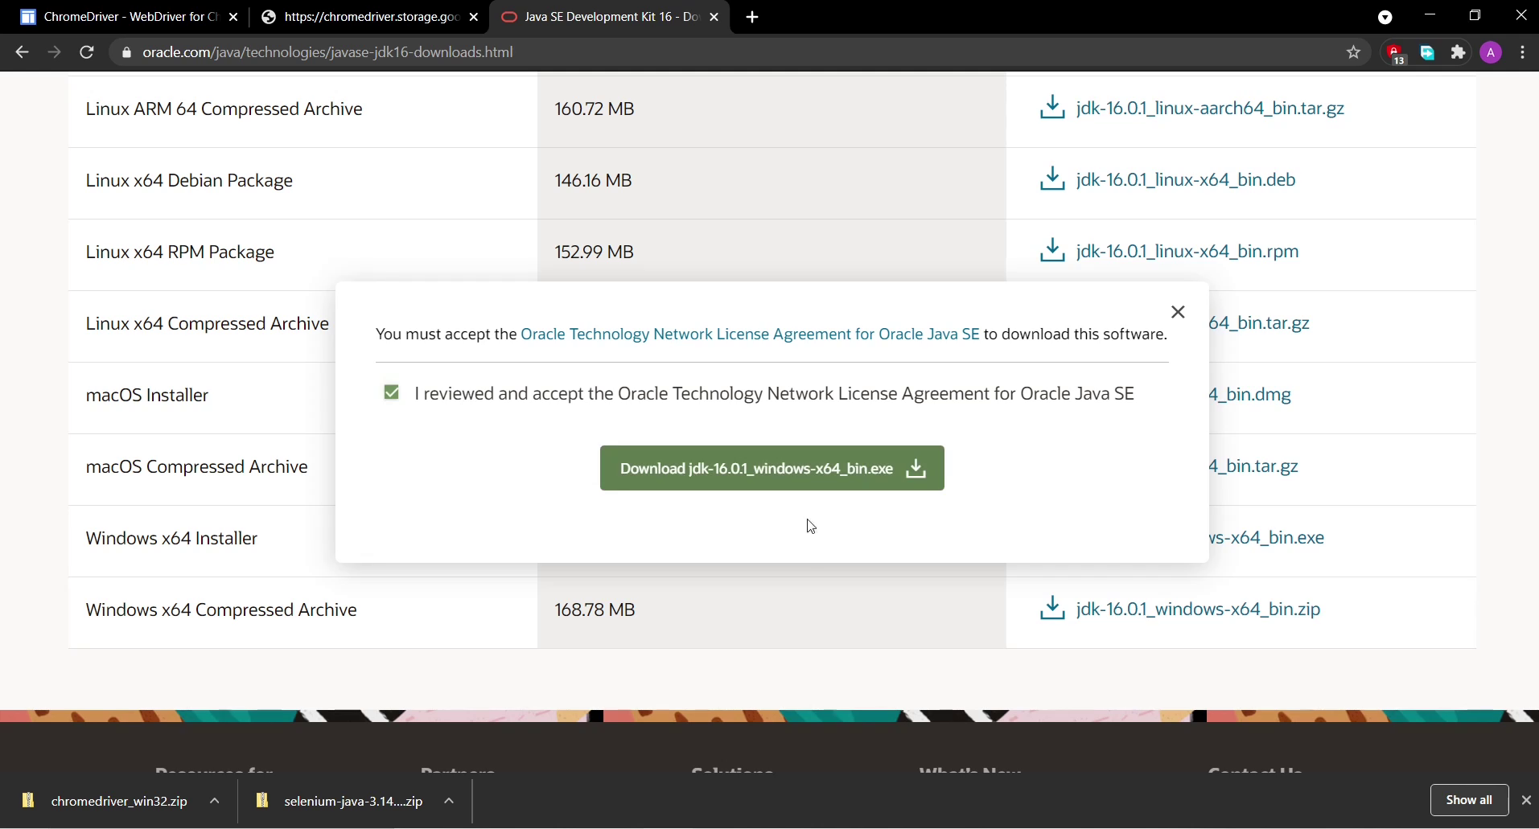1539x829 pixels.
Task: Open the blue translate extension icon
Action: pyautogui.click(x=1428, y=53)
